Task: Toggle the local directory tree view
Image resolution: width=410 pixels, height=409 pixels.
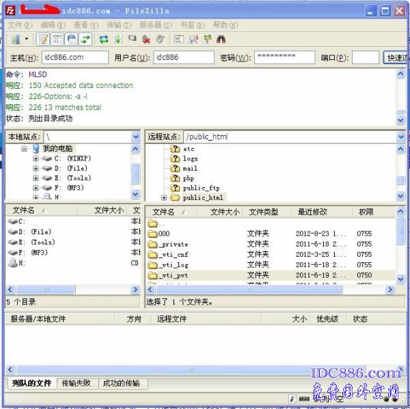Action: [x=58, y=40]
